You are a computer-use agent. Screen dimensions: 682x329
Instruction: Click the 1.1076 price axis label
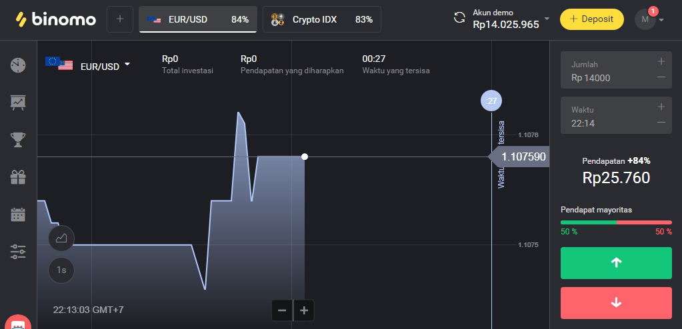[528, 135]
